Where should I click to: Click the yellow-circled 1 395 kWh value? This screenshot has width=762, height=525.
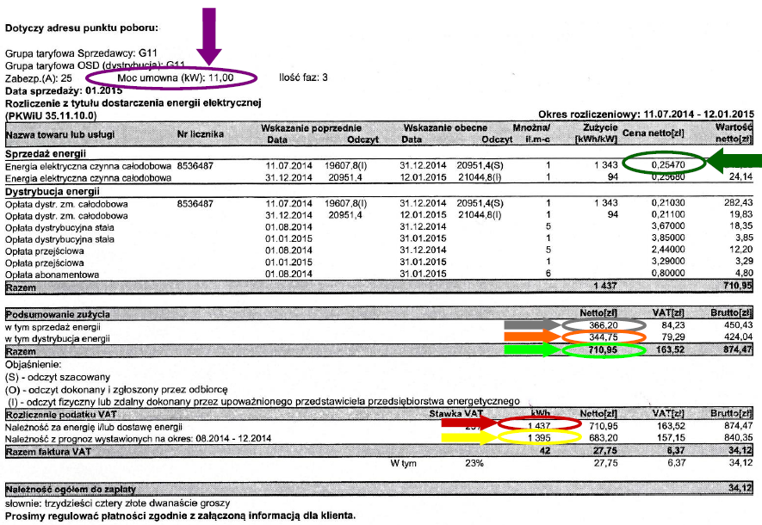coord(539,437)
